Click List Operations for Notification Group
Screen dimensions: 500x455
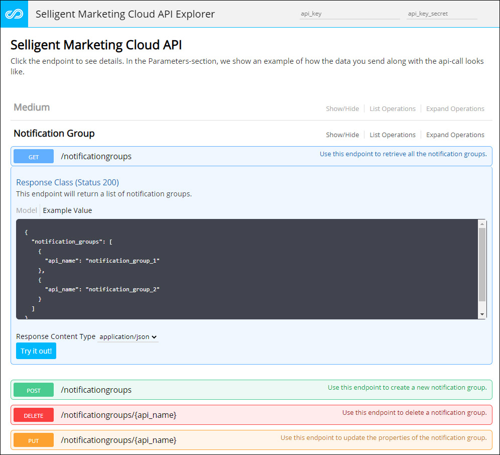point(393,135)
